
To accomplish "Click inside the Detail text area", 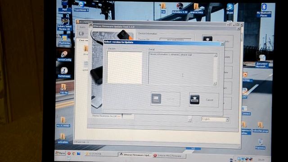I will 181,69.
